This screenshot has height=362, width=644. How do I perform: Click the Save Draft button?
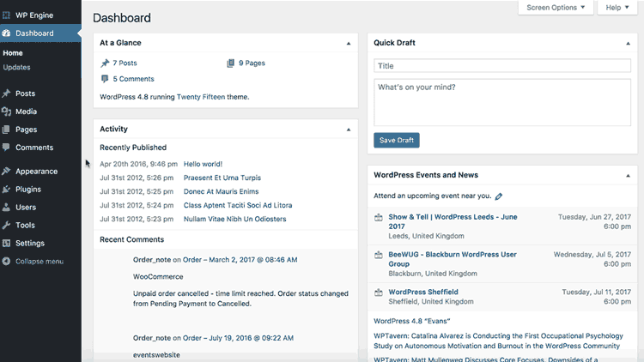[x=397, y=141]
